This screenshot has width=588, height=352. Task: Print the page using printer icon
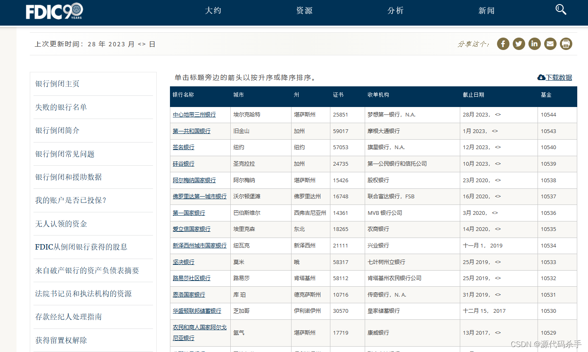(566, 44)
